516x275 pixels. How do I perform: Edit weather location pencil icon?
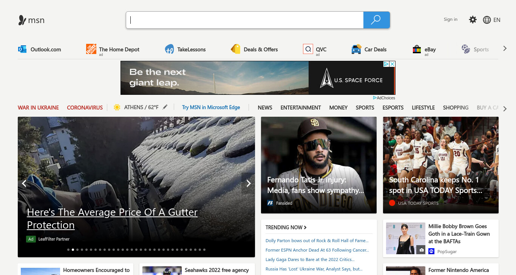(x=165, y=107)
